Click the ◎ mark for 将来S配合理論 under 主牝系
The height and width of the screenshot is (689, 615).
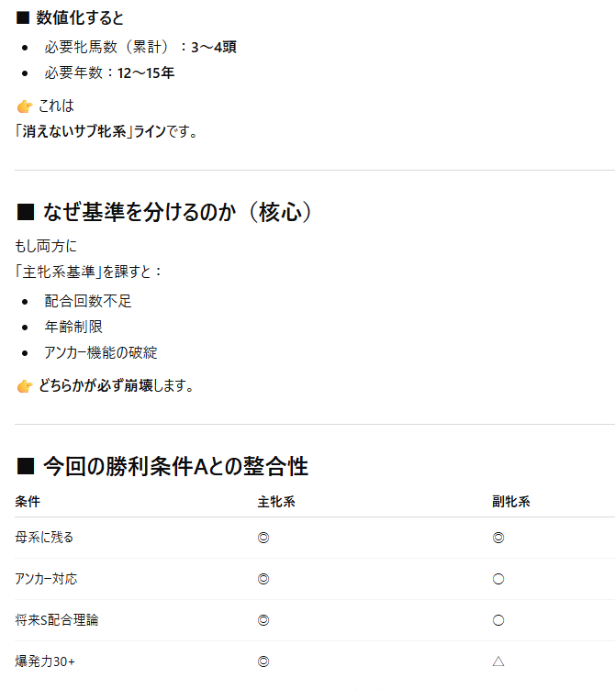click(263, 620)
